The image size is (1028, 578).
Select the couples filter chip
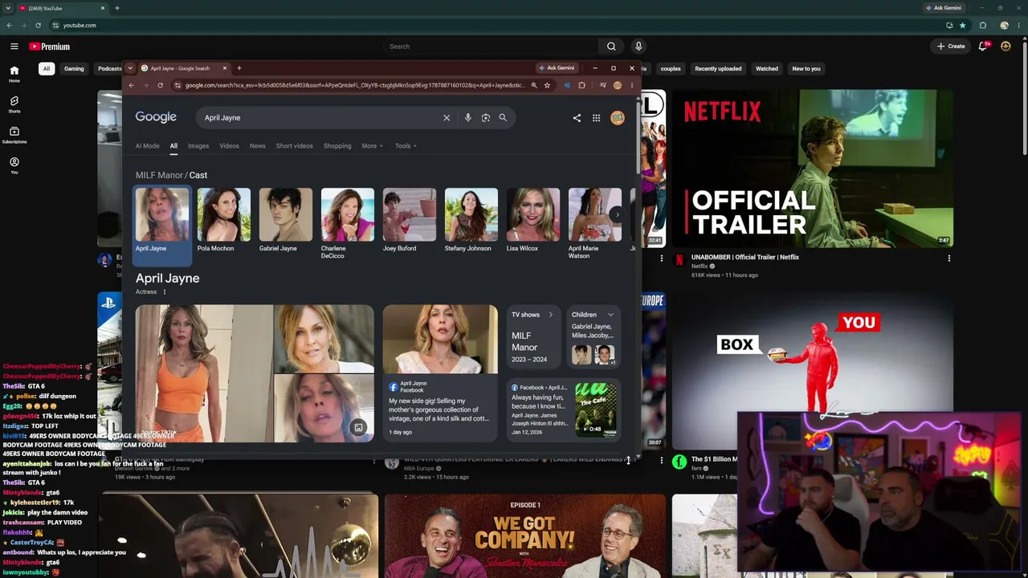(x=671, y=69)
